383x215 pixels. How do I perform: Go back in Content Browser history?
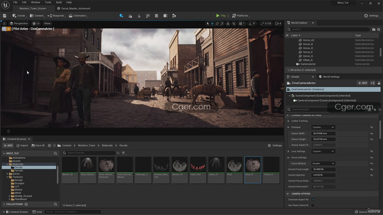(49, 146)
